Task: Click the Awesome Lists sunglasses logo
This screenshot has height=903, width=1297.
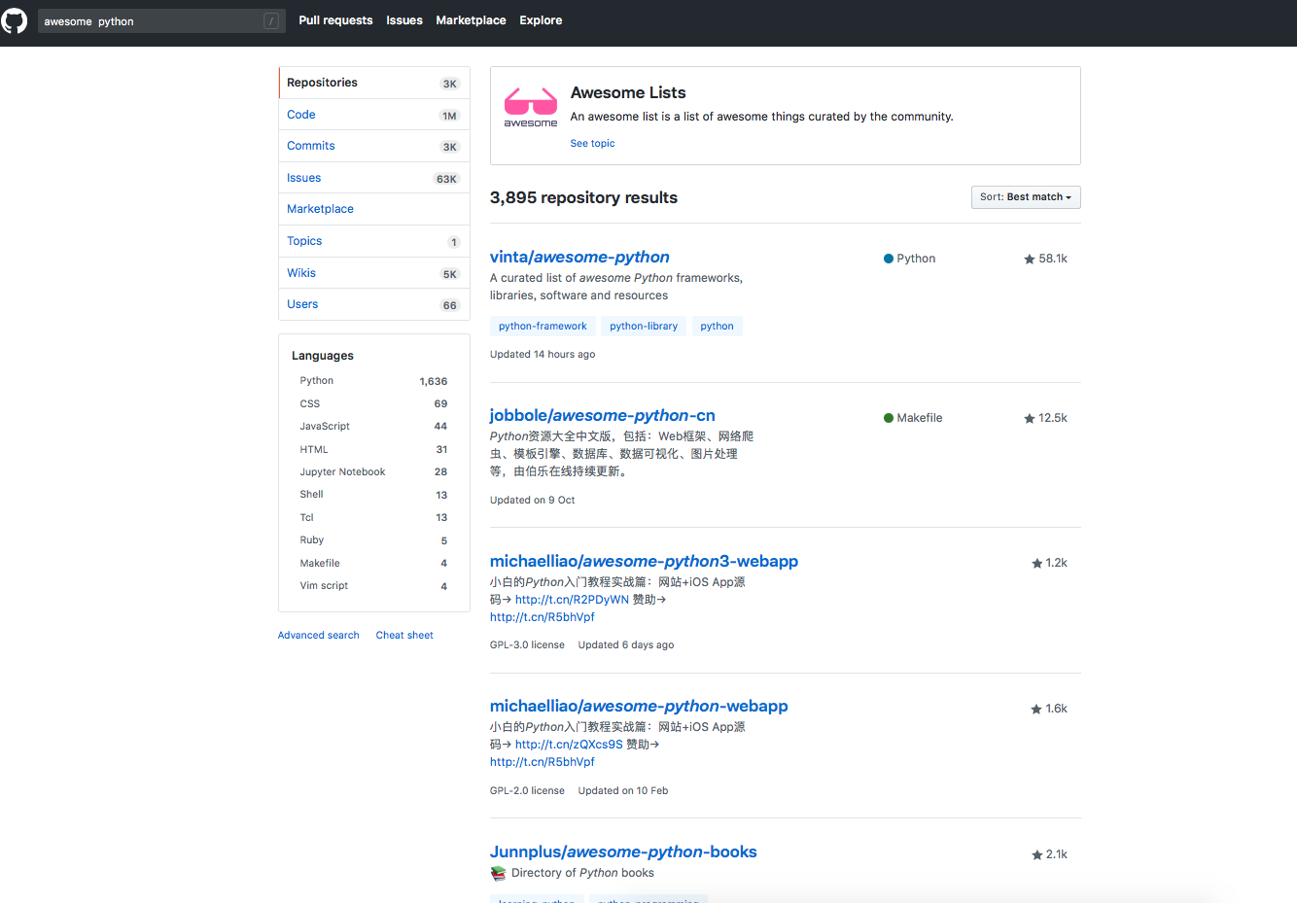Action: [x=531, y=107]
